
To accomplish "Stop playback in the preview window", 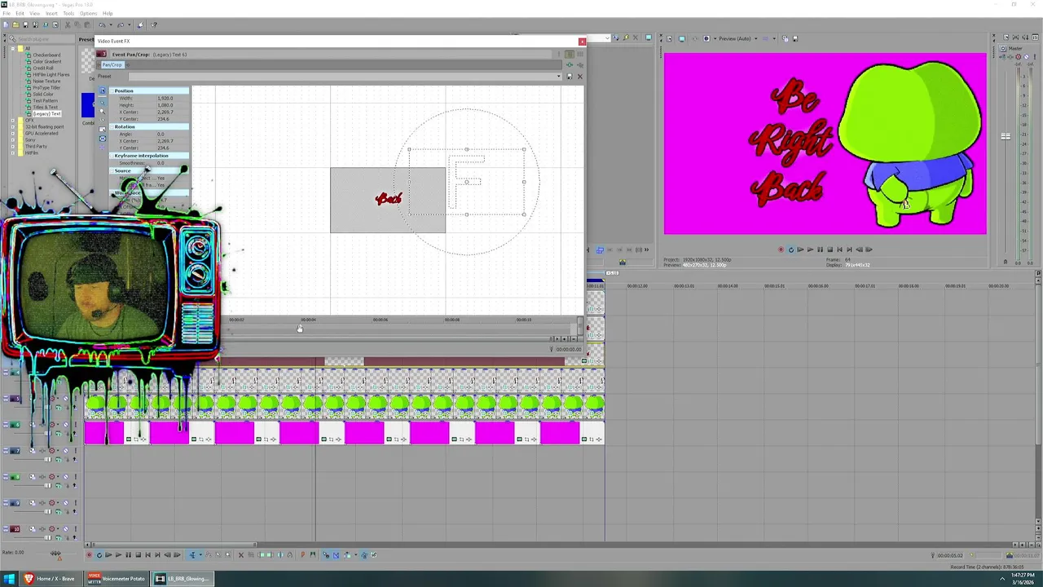I will pos(830,249).
